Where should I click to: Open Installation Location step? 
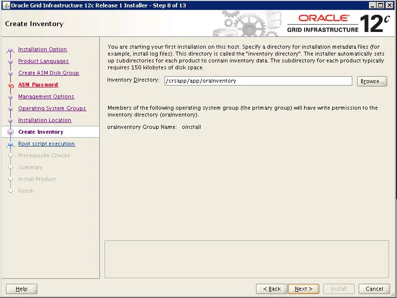[45, 120]
